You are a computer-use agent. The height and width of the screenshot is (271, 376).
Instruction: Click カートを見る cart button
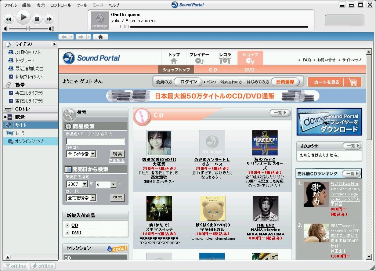[x=334, y=82]
